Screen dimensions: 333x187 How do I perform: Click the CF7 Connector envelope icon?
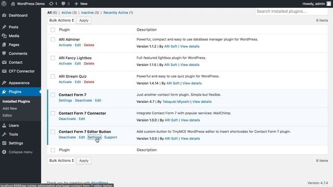pos(4,71)
